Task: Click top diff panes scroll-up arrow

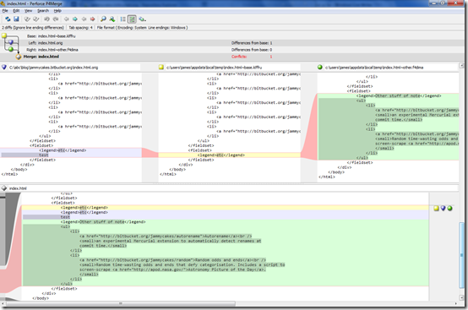Action: coord(461,65)
